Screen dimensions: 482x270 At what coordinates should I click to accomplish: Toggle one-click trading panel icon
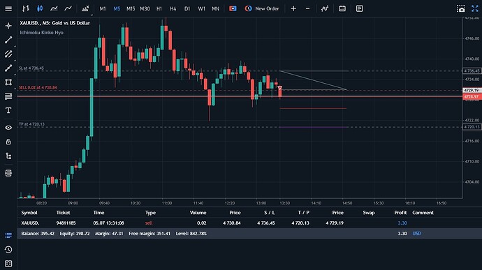pos(233,8)
